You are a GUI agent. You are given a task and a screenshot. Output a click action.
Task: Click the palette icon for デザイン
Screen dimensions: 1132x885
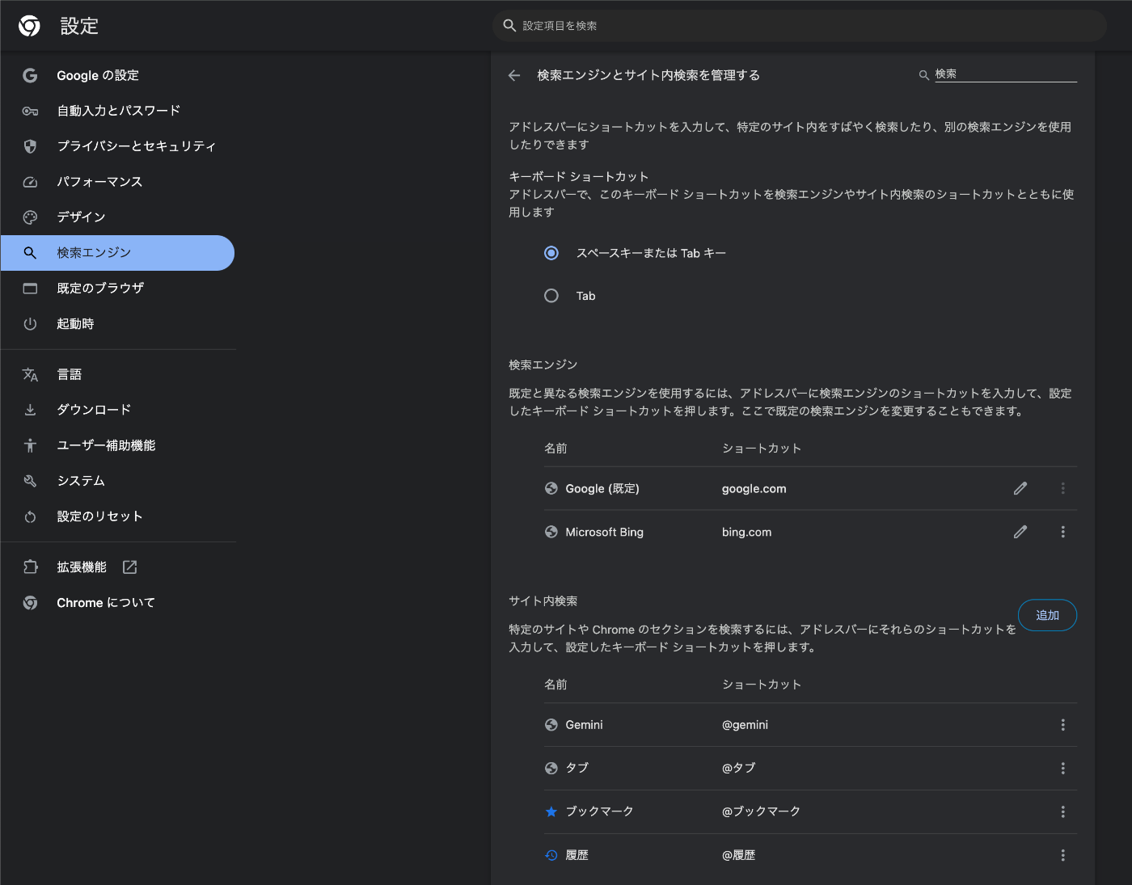coord(30,217)
